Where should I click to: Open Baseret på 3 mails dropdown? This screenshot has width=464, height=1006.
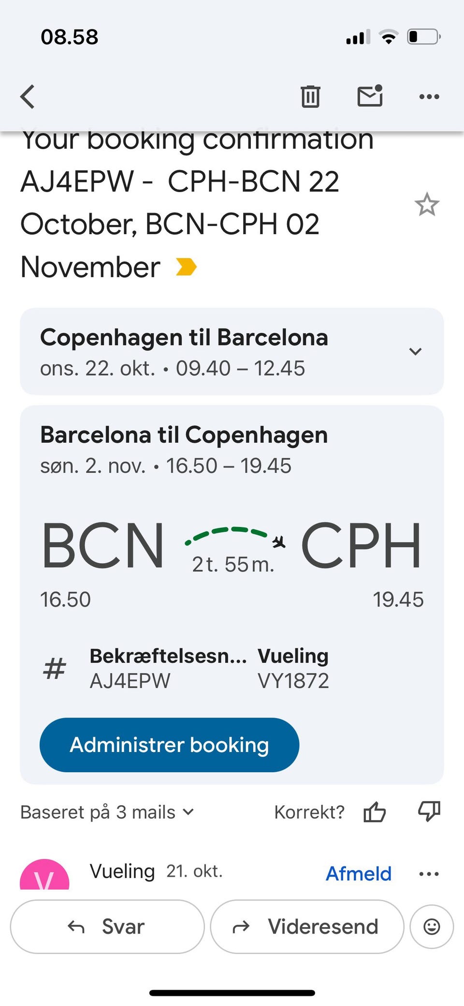point(107,812)
